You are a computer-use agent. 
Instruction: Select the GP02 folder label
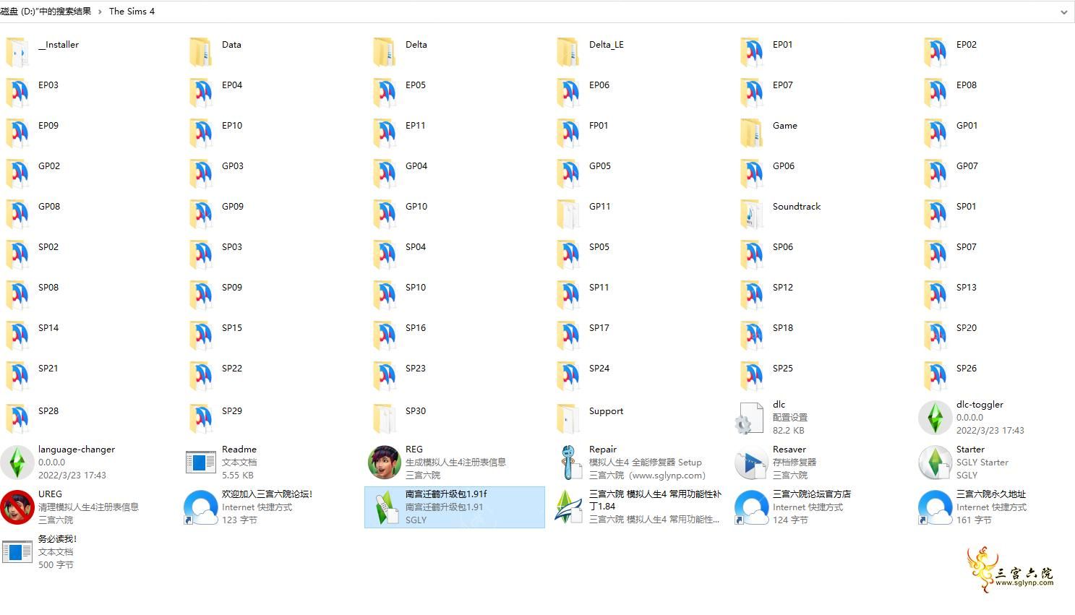click(x=49, y=166)
